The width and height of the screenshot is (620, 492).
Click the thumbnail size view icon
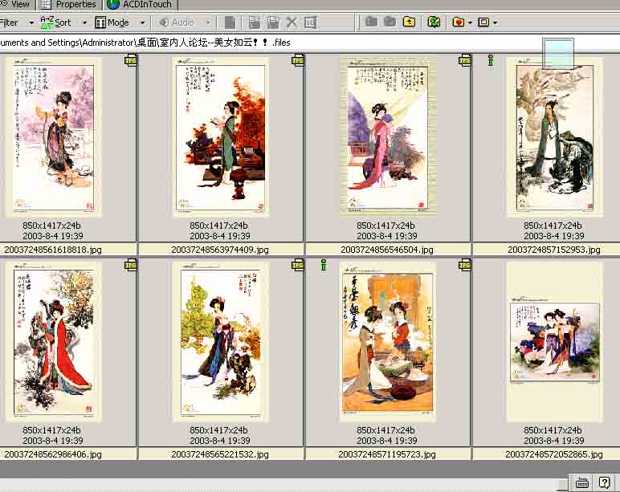click(483, 22)
